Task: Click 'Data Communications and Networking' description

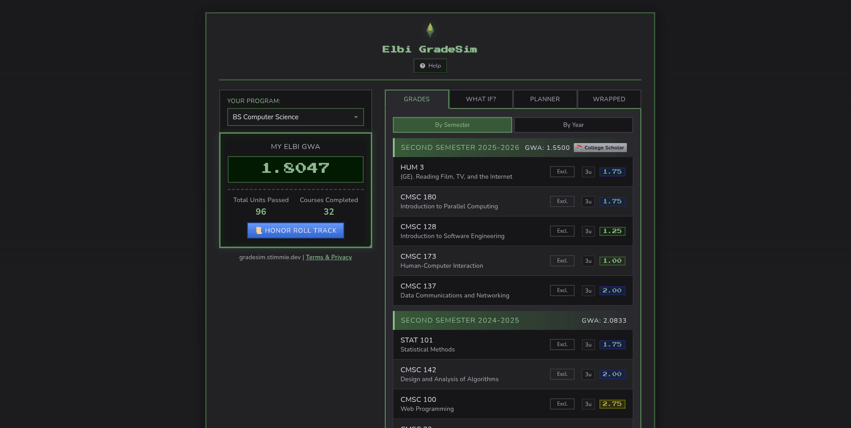Action: pyautogui.click(x=455, y=296)
